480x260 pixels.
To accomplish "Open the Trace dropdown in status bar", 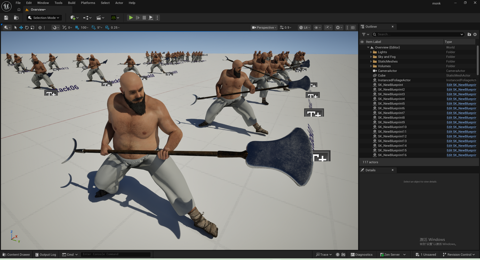I will pyautogui.click(x=324, y=255).
